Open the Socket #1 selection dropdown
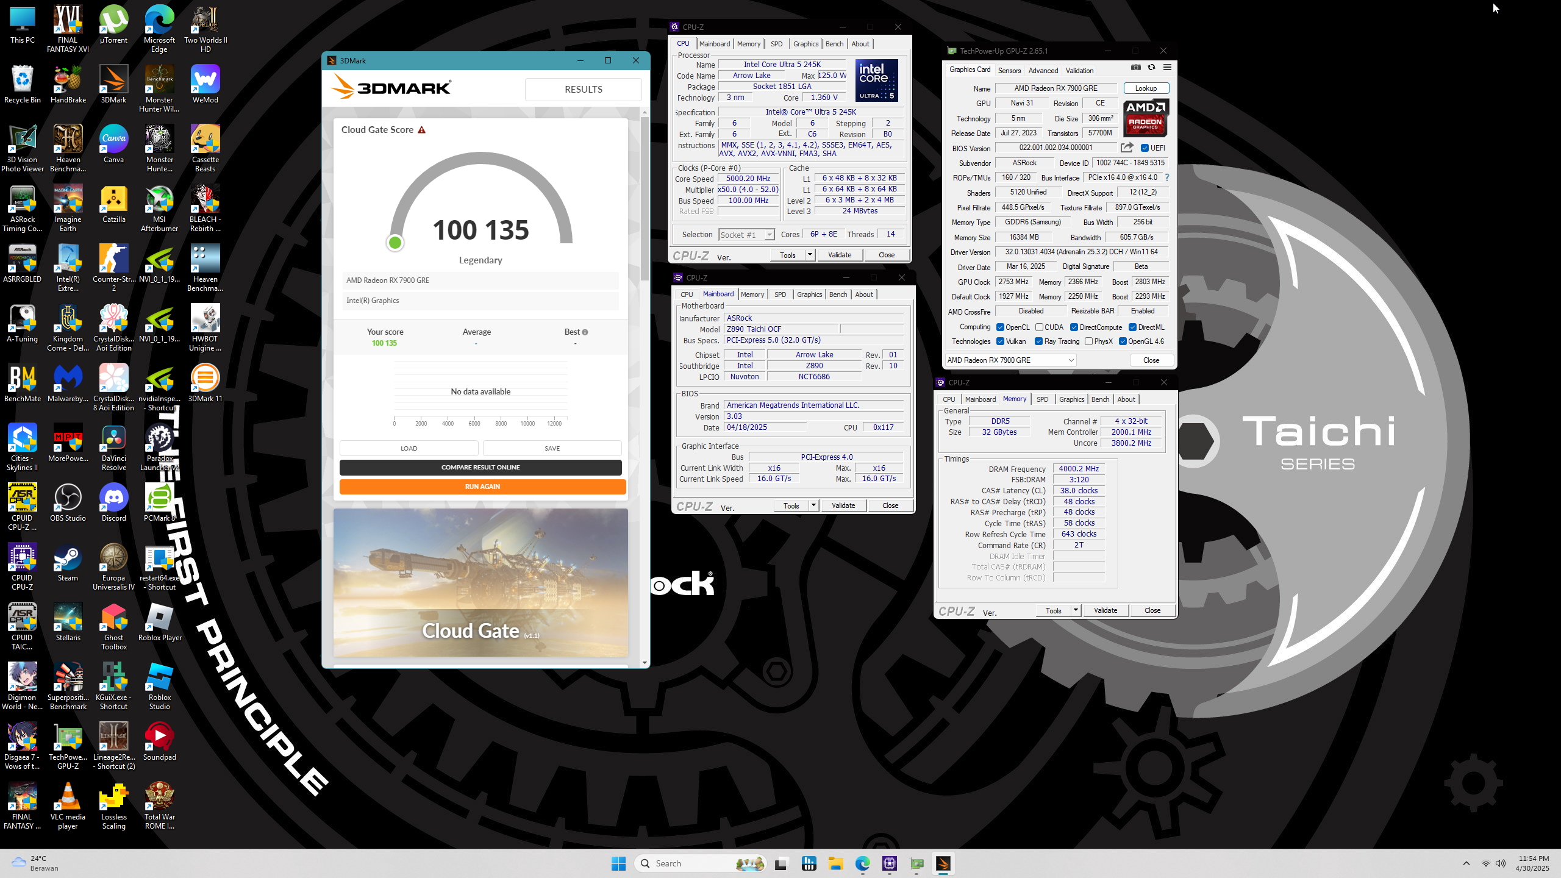1561x878 pixels. click(x=746, y=235)
